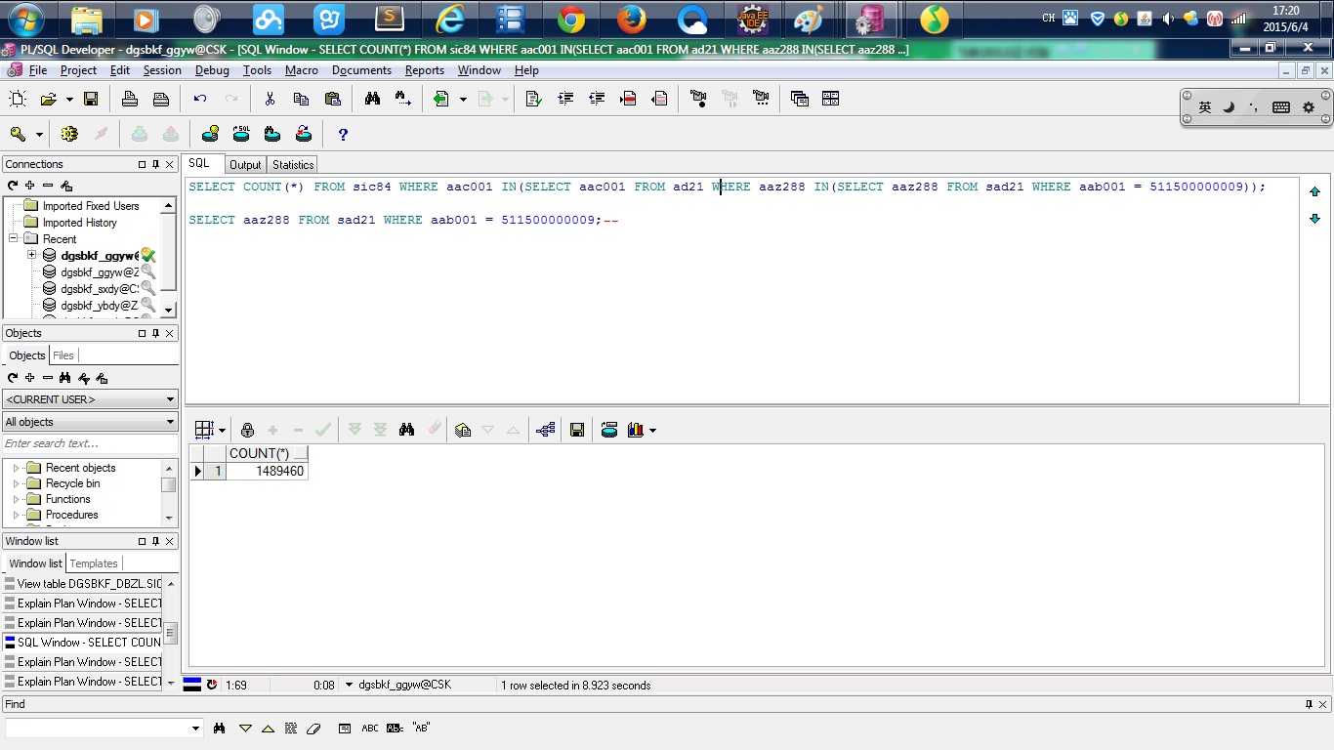
Task: Expand the bold dgsbkf_ggyw connection node
Action: (32, 255)
